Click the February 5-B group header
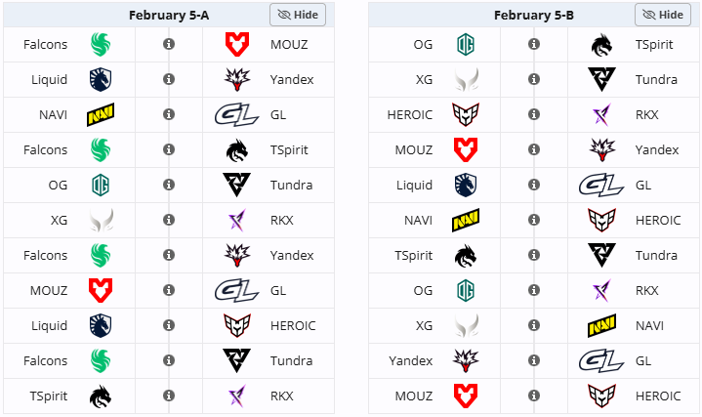The width and height of the screenshot is (702, 417). click(532, 15)
